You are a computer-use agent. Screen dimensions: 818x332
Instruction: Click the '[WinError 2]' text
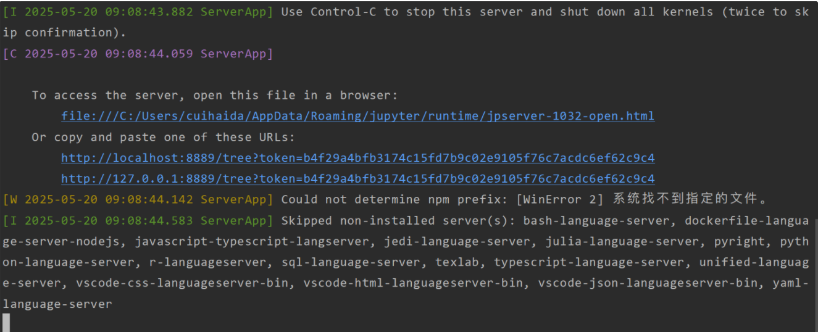coord(560,199)
